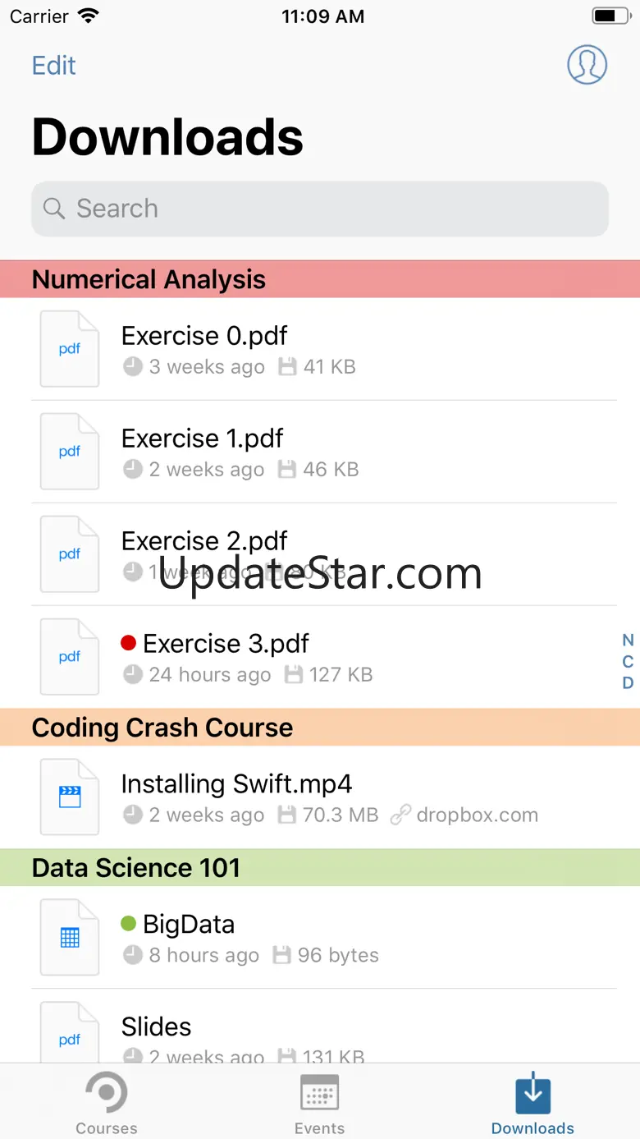Open the BigData spreadsheet icon

pyautogui.click(x=70, y=938)
